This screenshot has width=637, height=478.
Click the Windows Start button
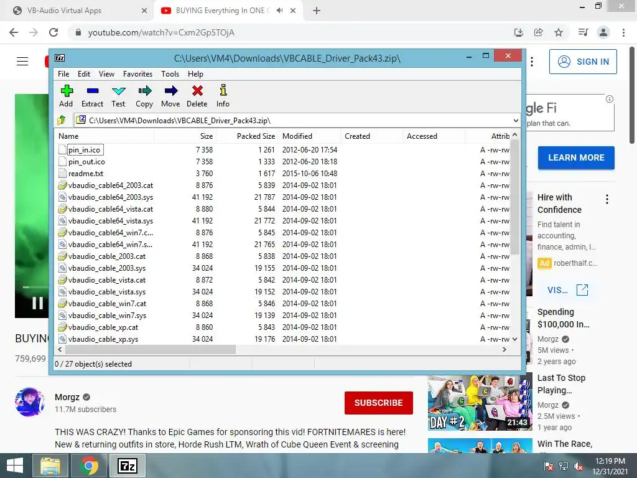(15, 466)
